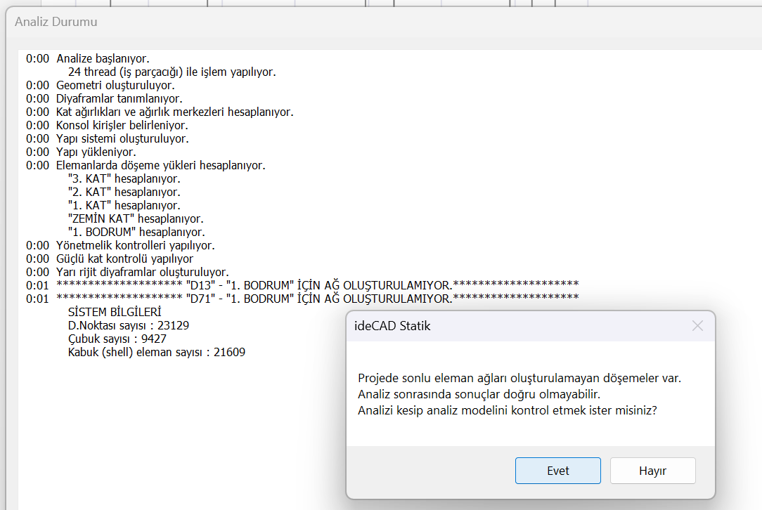Select the 'Konsol kirişler belirleniyor' entry
Screen dimensions: 762x510
(x=122, y=125)
